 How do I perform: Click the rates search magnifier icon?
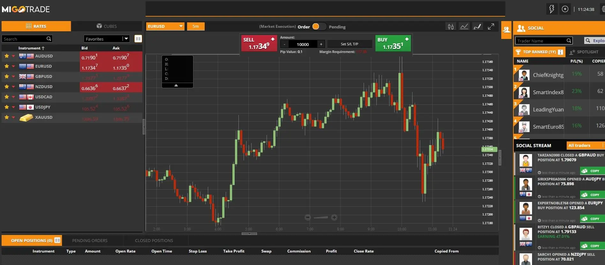pos(49,39)
